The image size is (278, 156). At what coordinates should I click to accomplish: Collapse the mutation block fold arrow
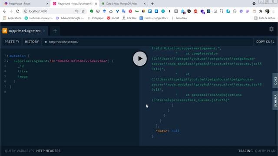click(x=7, y=56)
